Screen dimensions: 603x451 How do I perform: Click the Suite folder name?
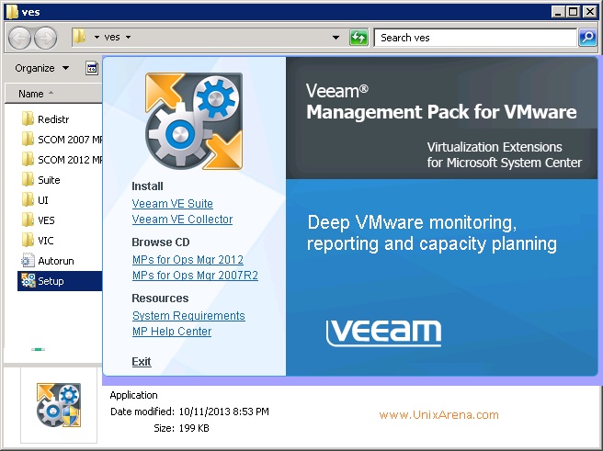(x=49, y=180)
